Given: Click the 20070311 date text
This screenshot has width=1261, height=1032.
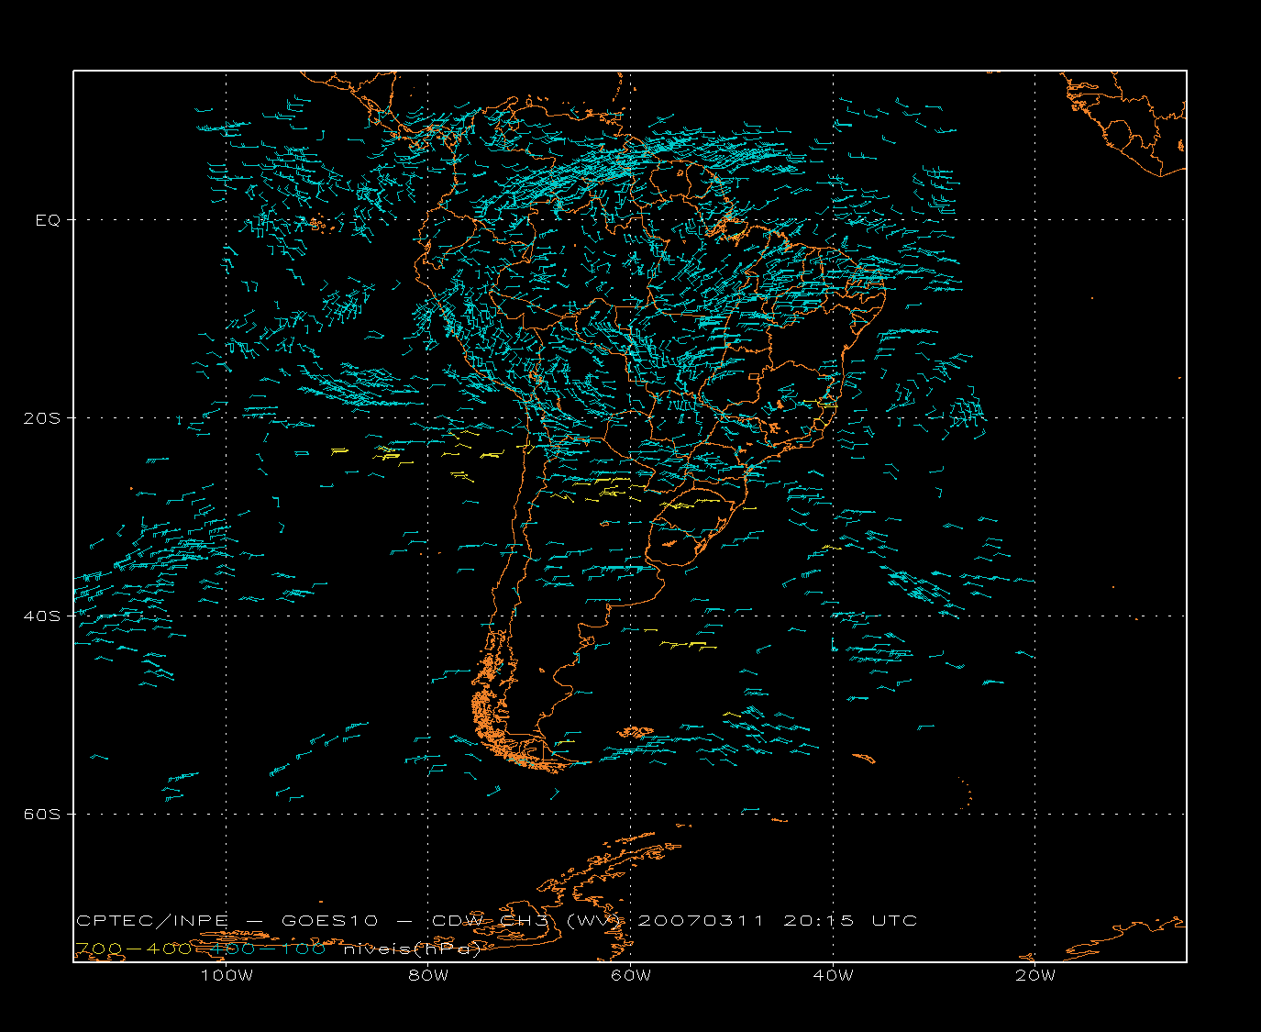Looking at the screenshot, I should point(701,920).
